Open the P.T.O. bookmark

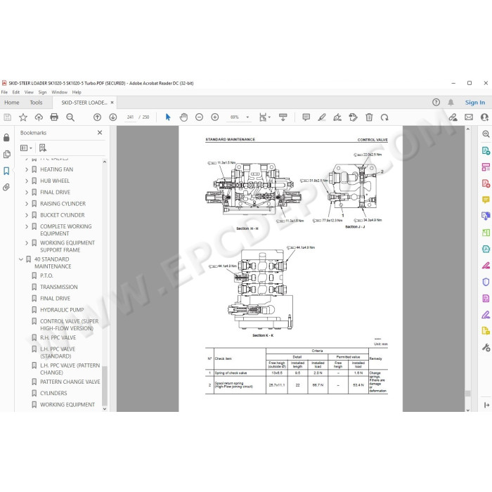coord(46,276)
